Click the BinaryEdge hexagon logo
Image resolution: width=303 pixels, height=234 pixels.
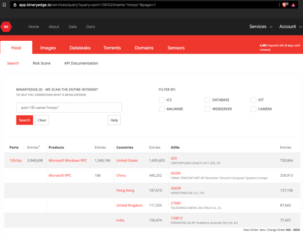pos(6,27)
